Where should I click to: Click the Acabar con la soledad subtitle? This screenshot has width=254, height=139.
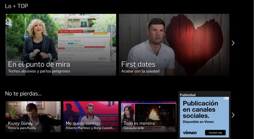click(140, 71)
